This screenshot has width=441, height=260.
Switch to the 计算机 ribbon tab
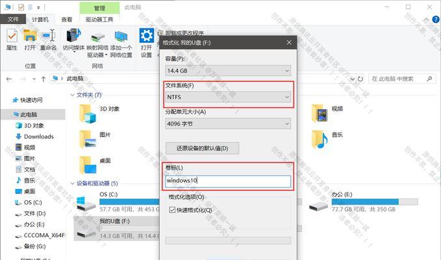pyautogui.click(x=40, y=19)
